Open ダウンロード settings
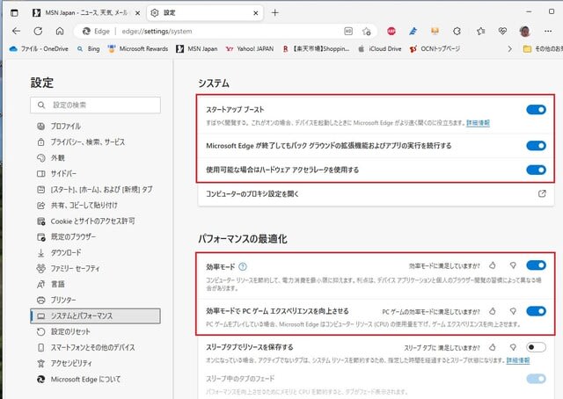Screen dimensions: 563x399 [x=96, y=252]
